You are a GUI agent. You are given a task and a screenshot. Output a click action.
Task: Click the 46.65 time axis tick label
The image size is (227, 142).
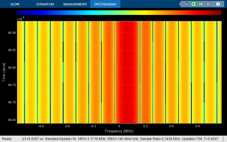click(12, 120)
